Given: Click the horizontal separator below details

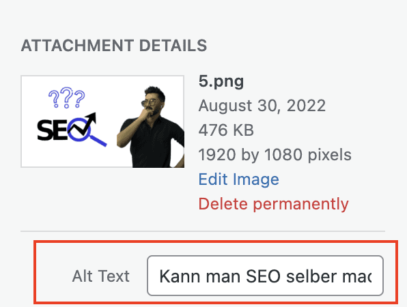Looking at the screenshot, I should [x=203, y=231].
